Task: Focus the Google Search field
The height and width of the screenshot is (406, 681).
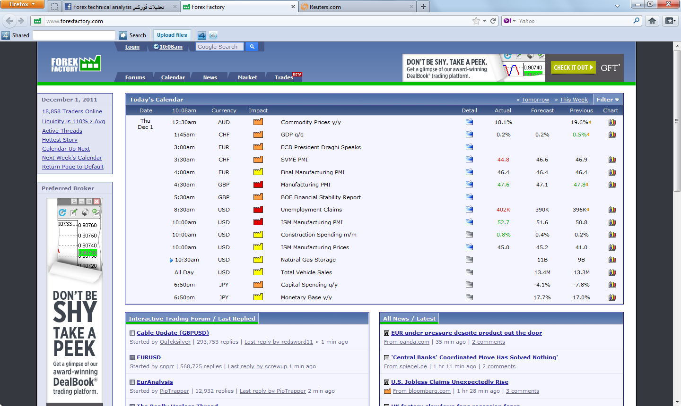Action: tap(220, 47)
